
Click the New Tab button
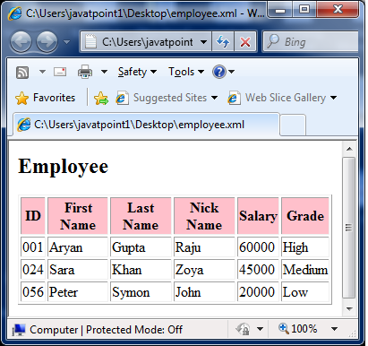click(x=293, y=125)
